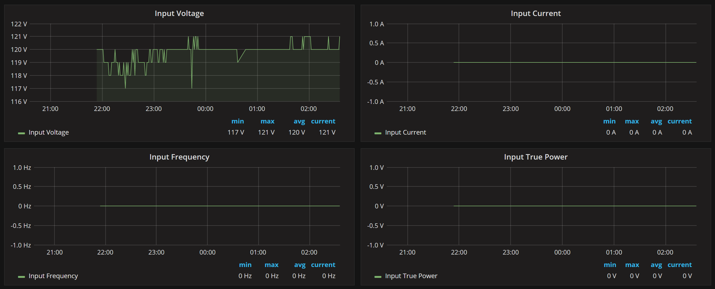Click current header in Input Frequency legend

(323, 265)
